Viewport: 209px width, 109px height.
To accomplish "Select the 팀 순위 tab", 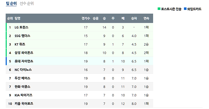I will (x=11, y=4).
